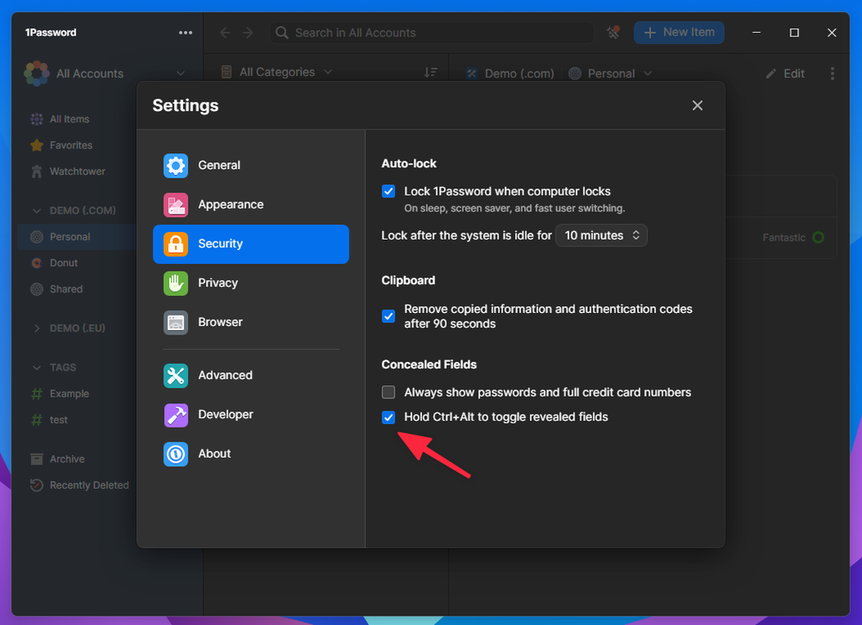The image size is (862, 625).
Task: Click the Edit button
Action: pos(785,74)
